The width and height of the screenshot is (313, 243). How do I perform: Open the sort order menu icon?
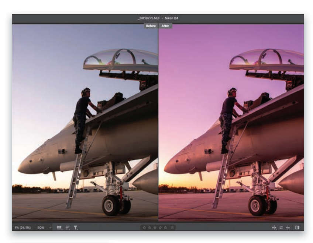68,228
